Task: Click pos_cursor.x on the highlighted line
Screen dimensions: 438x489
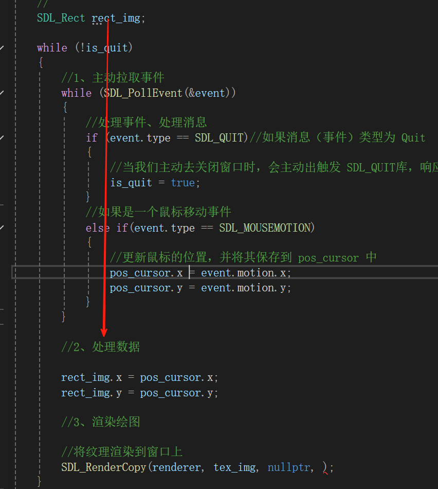Action: [146, 273]
